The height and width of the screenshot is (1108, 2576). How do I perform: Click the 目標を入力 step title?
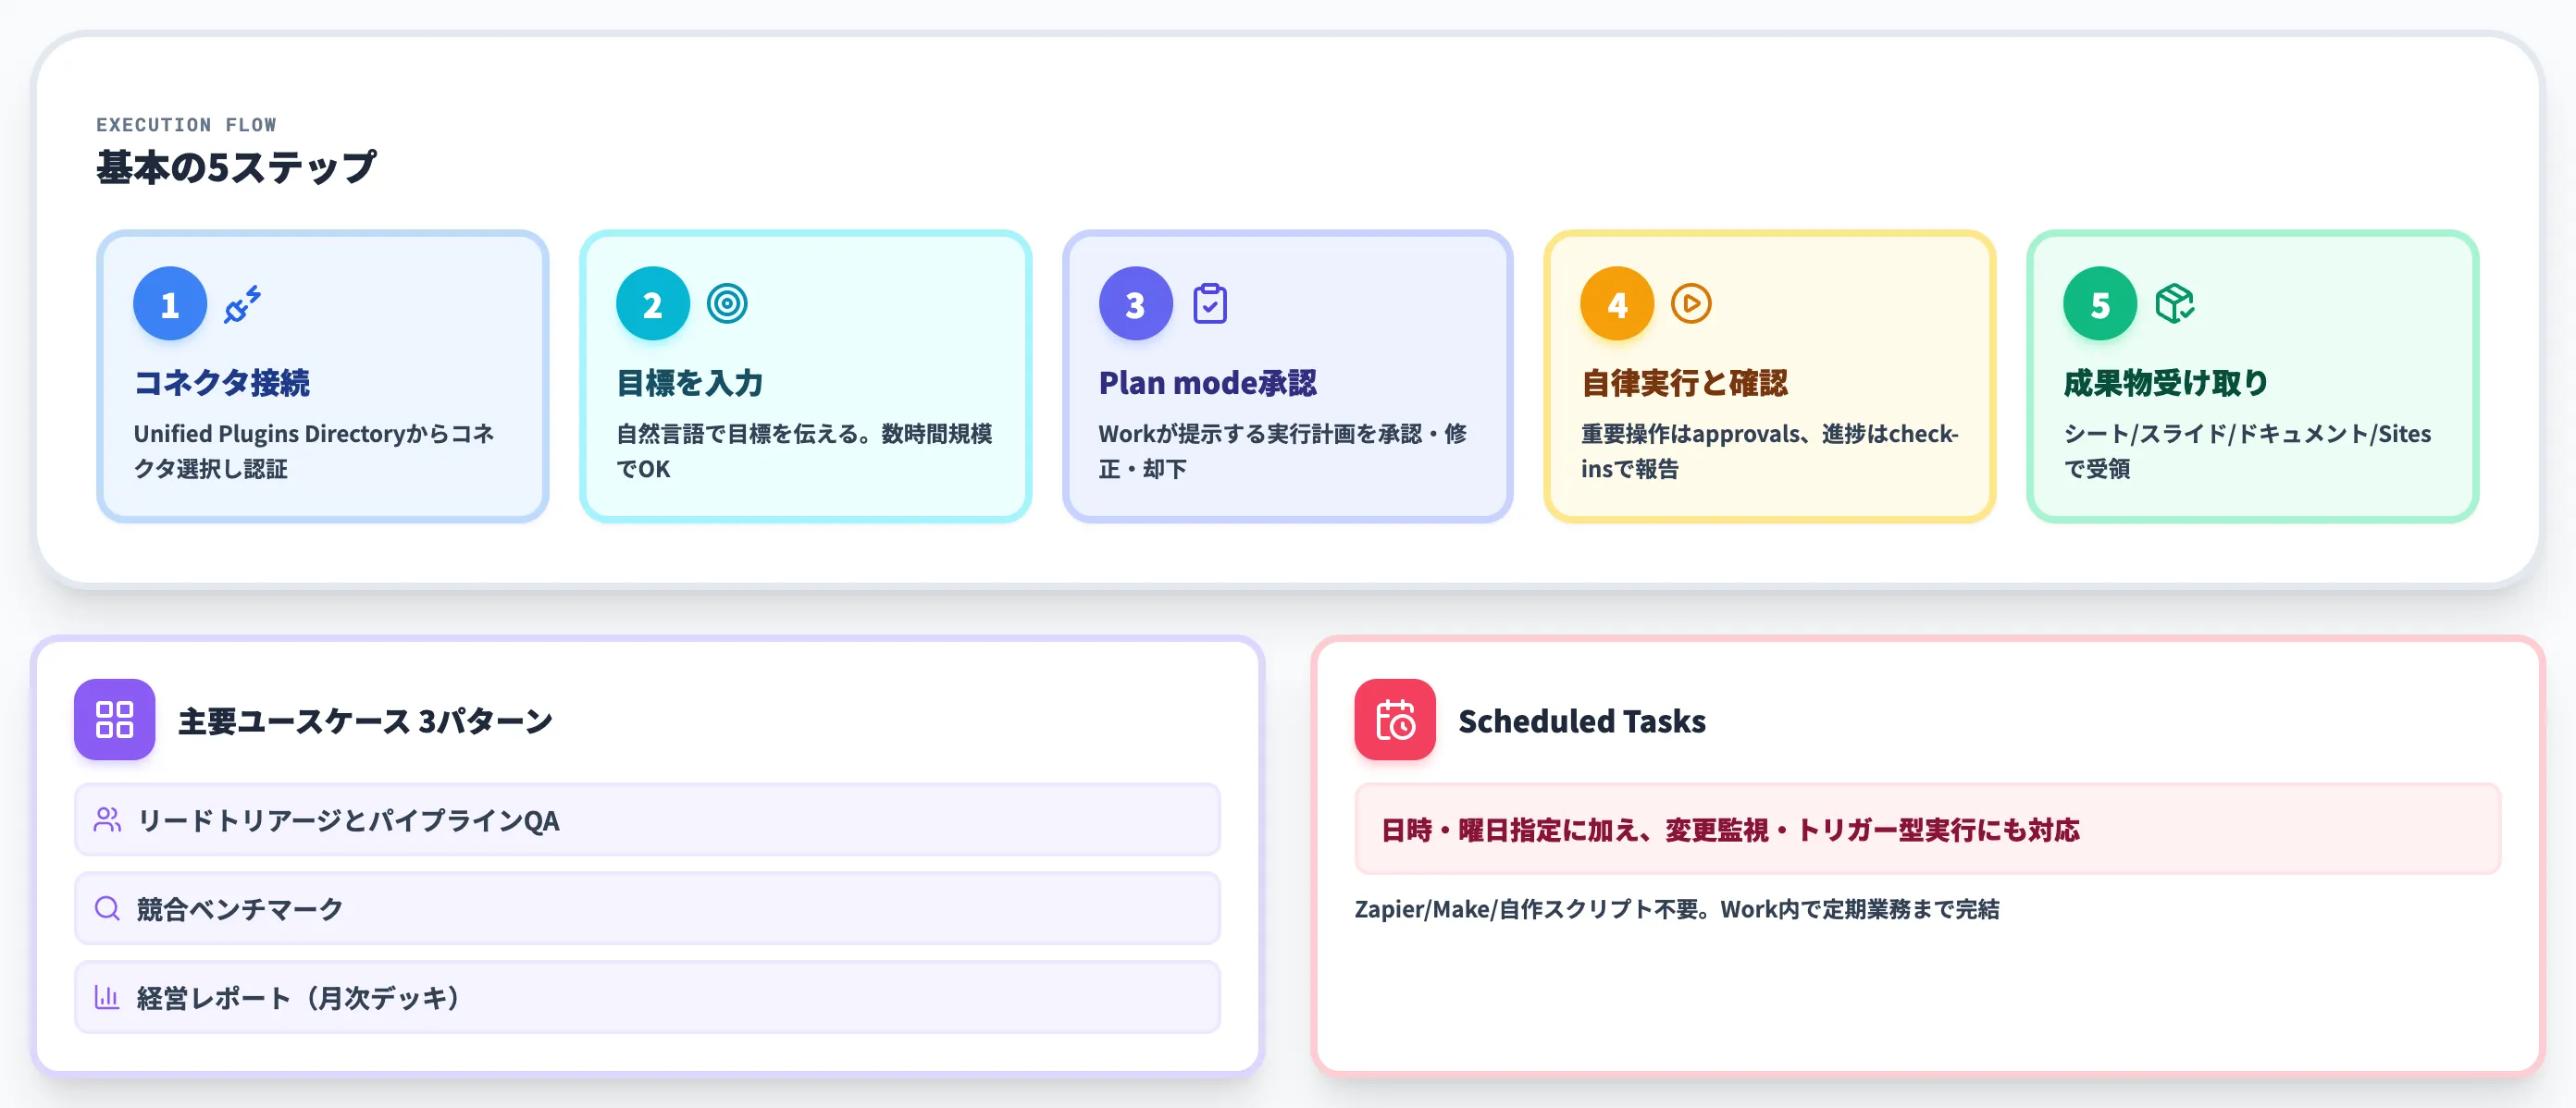click(x=690, y=383)
